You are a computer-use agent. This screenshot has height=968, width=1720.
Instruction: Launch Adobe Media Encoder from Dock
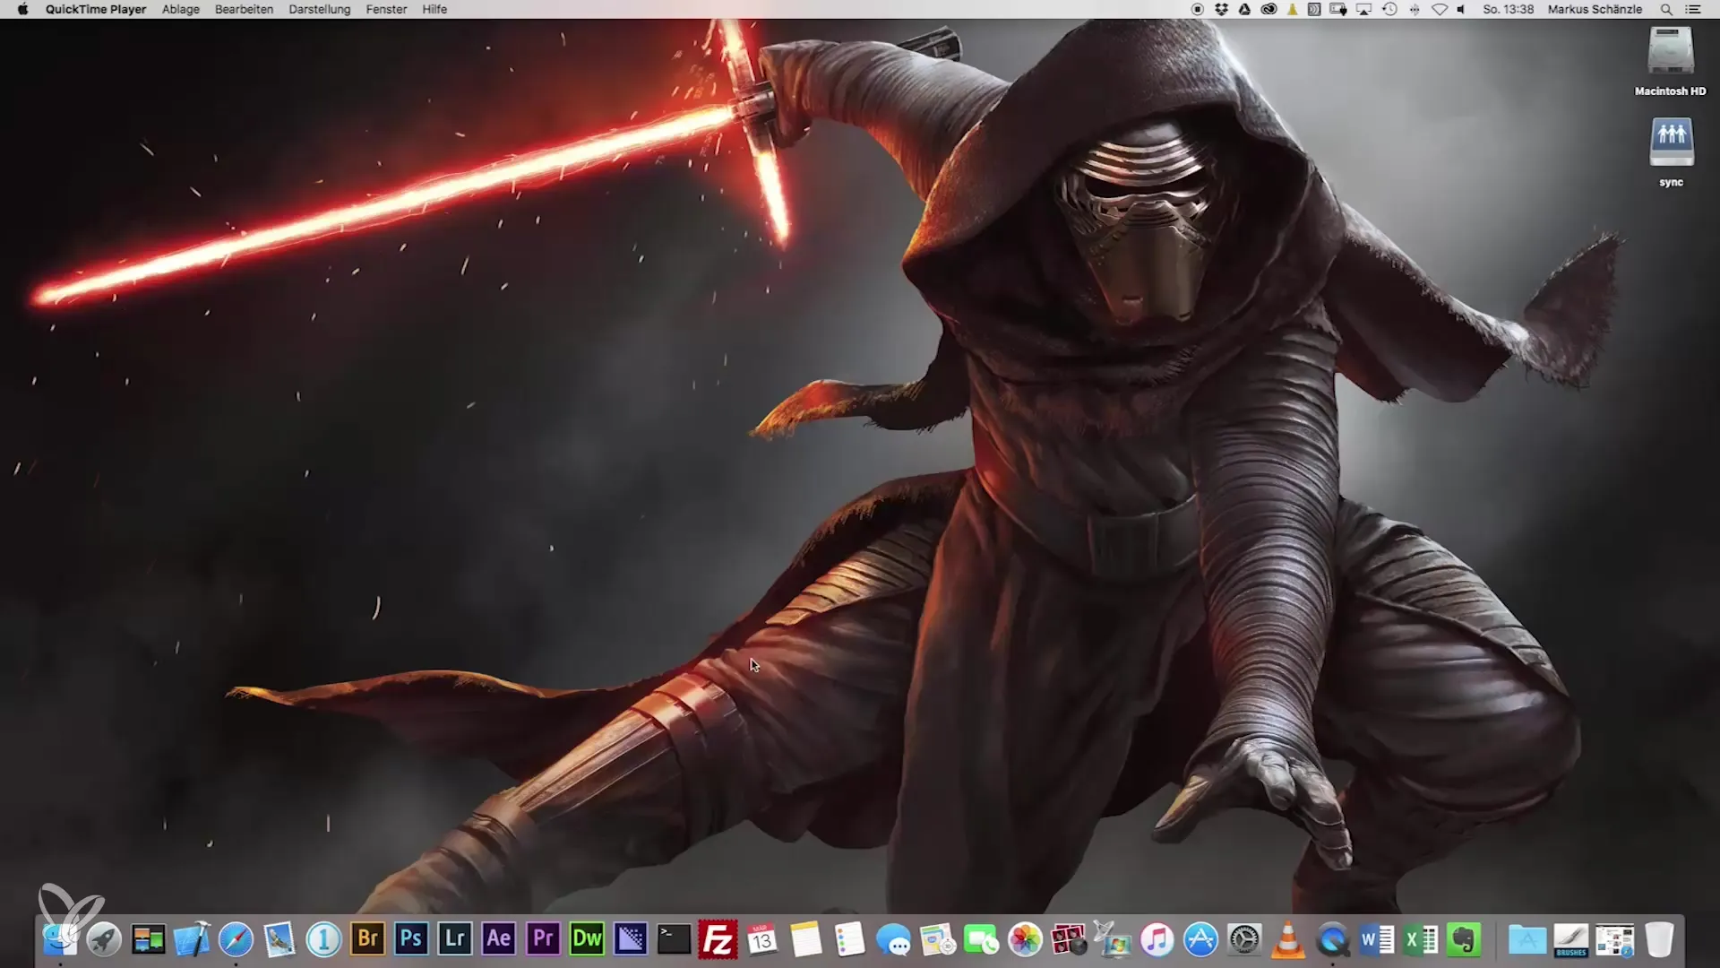[x=631, y=938]
